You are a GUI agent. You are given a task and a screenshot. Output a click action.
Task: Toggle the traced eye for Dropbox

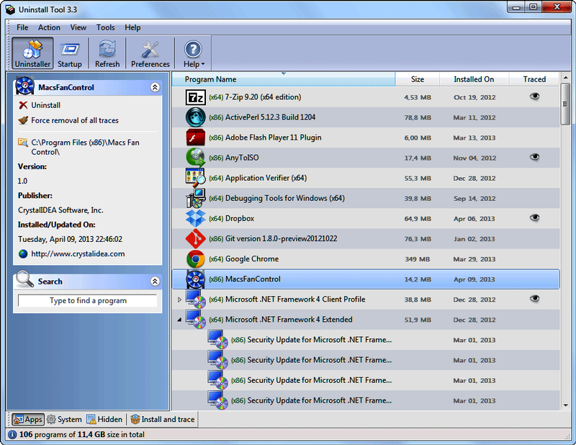534,217
